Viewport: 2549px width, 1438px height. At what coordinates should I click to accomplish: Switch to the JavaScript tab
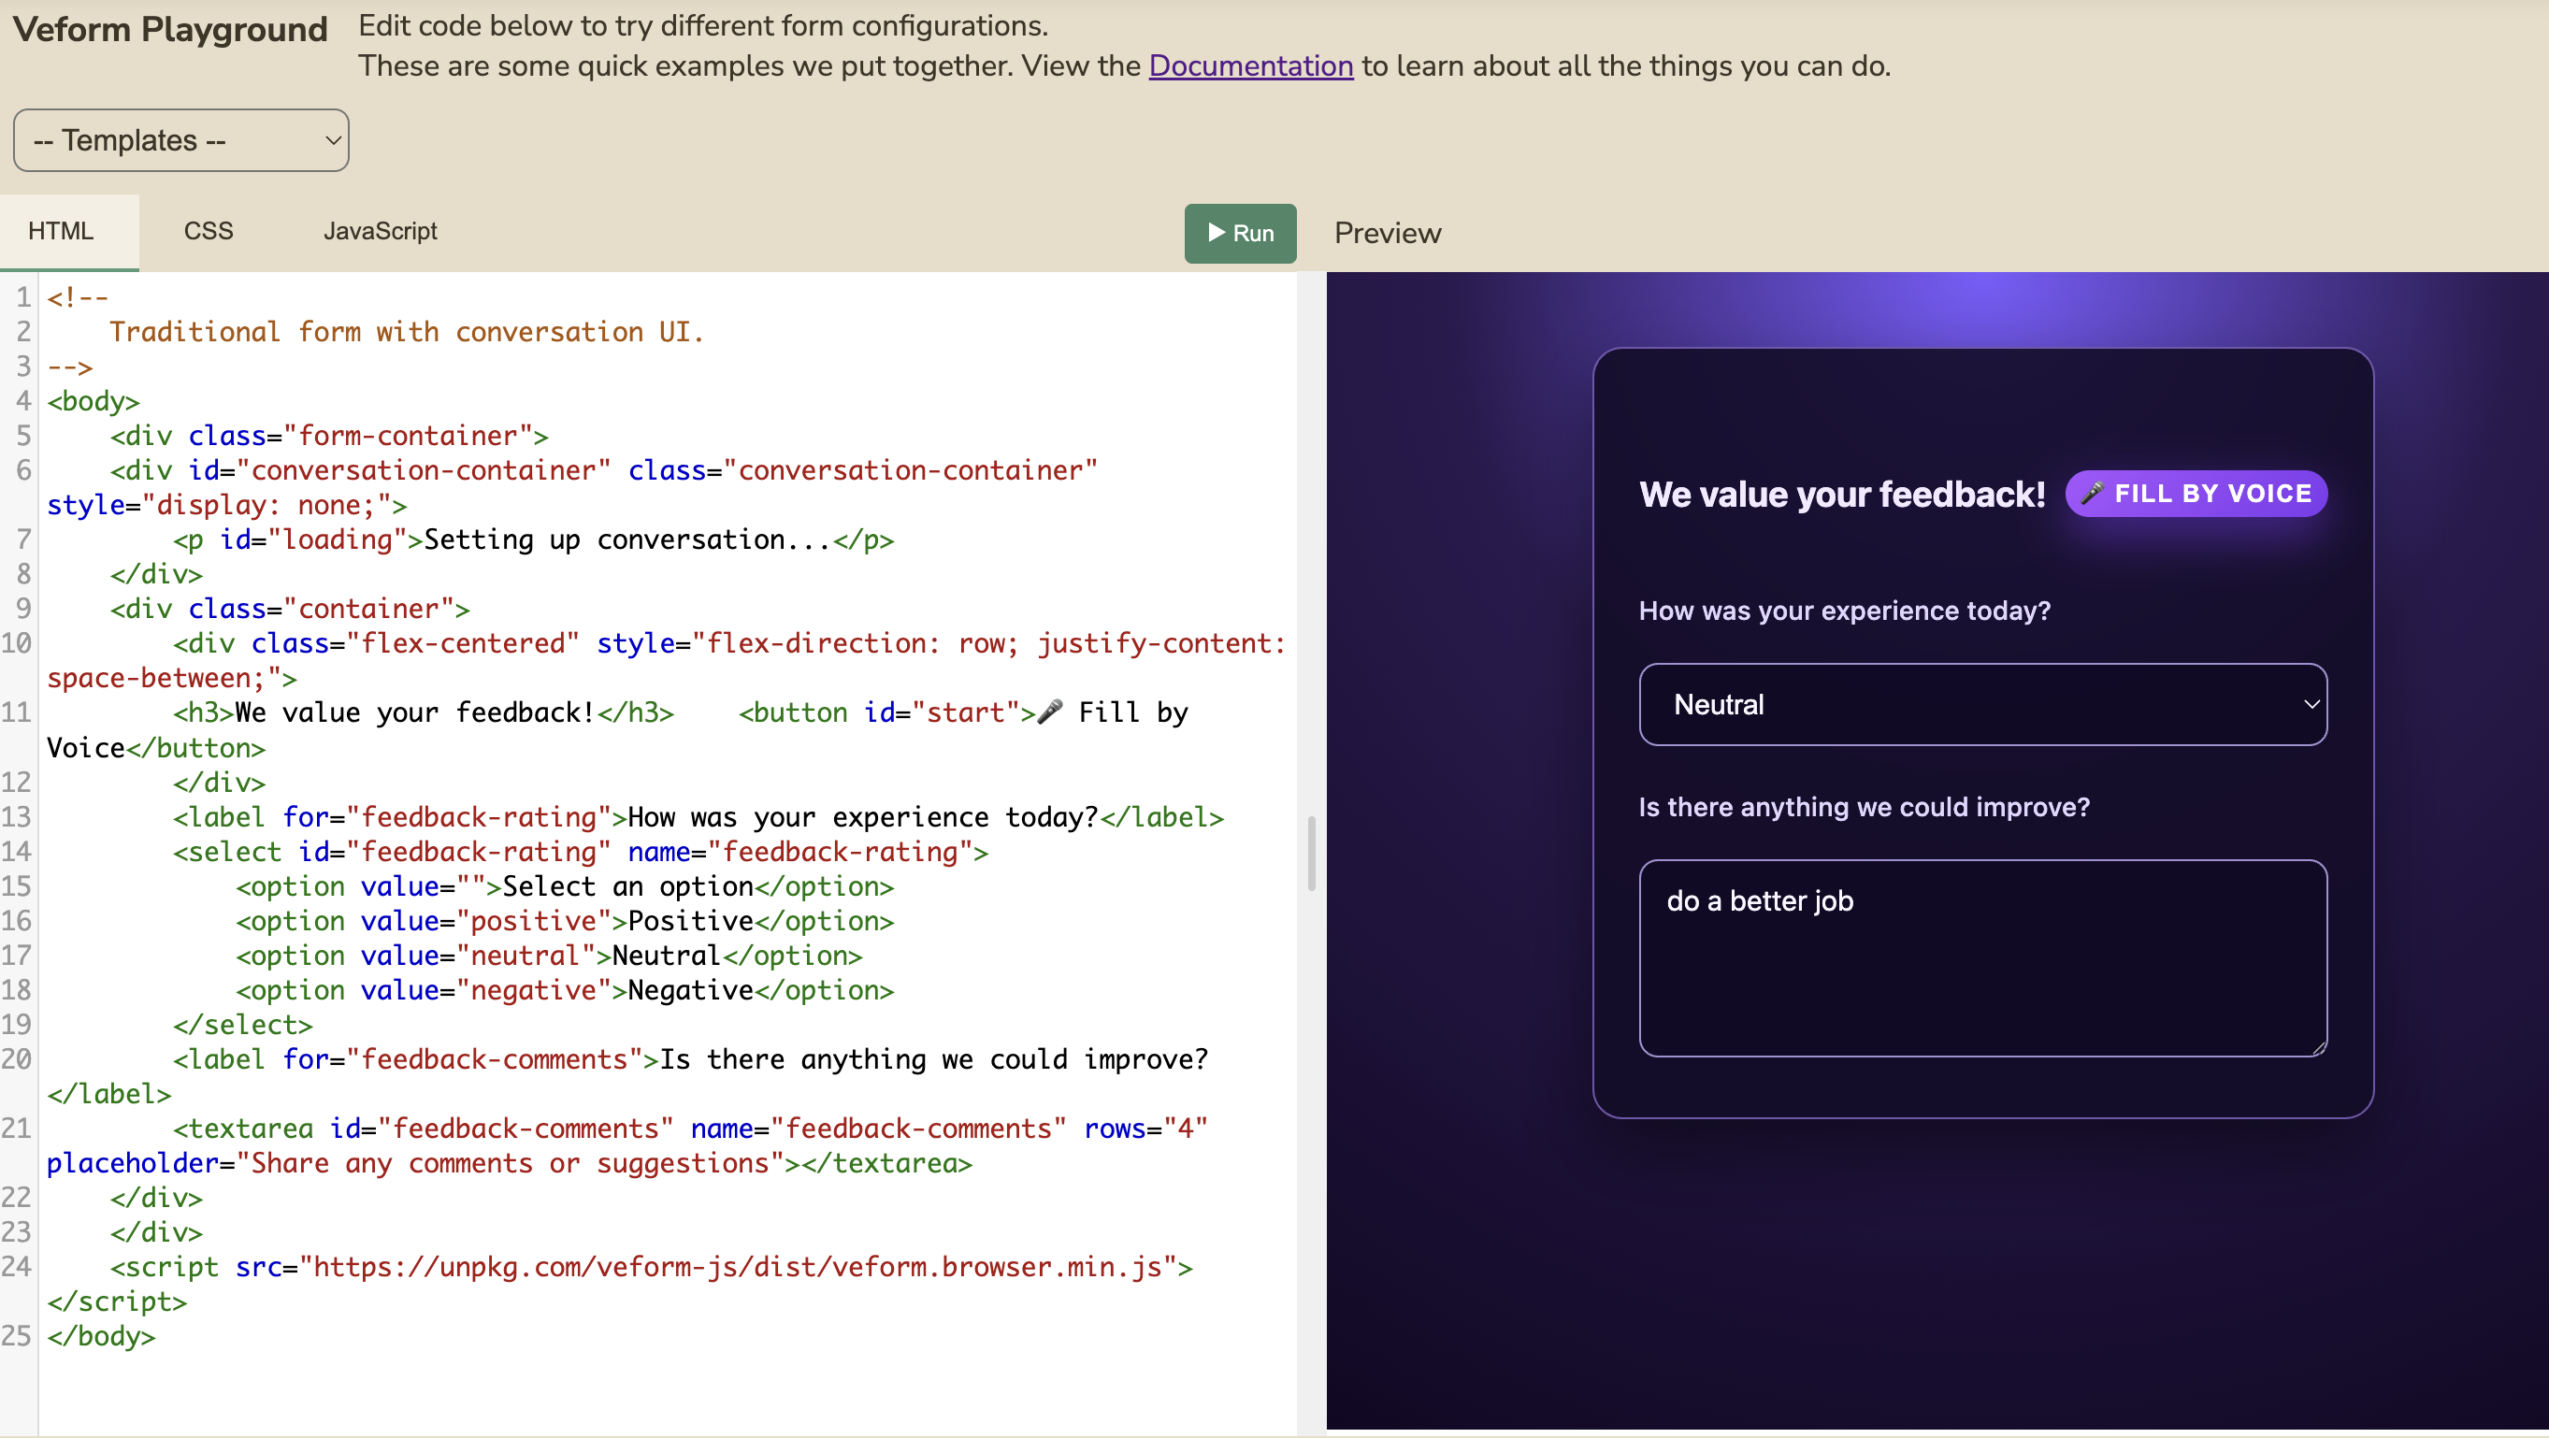coord(380,231)
